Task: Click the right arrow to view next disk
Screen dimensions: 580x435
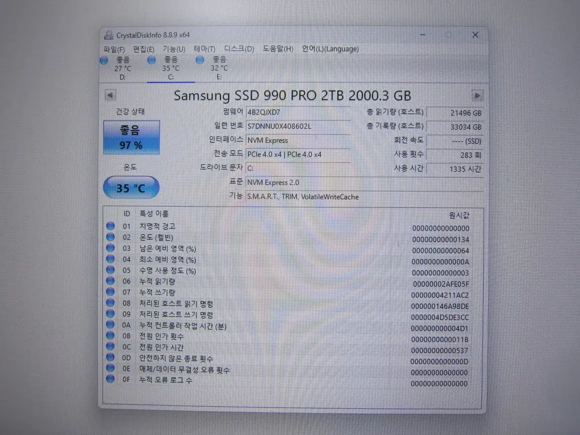Action: pos(478,95)
